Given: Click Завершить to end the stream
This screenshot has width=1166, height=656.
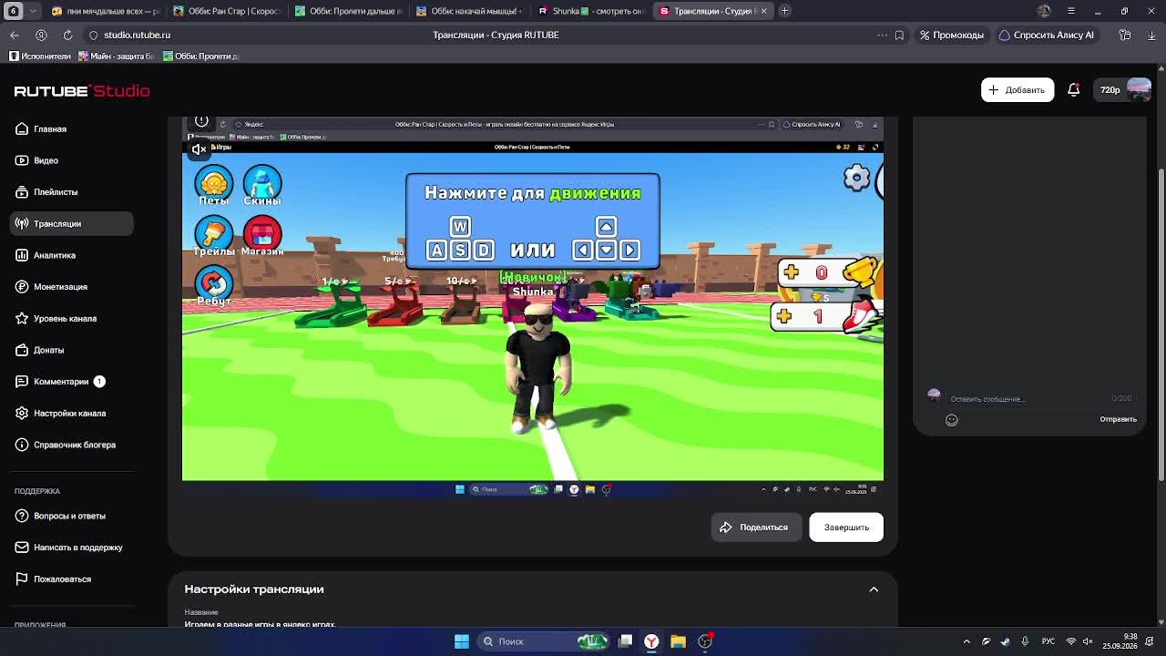Looking at the screenshot, I should click(x=846, y=528).
